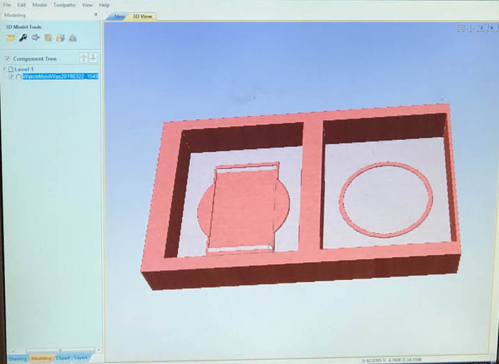Select the wrench Component Properties icon
499x364 pixels.
pos(23,38)
